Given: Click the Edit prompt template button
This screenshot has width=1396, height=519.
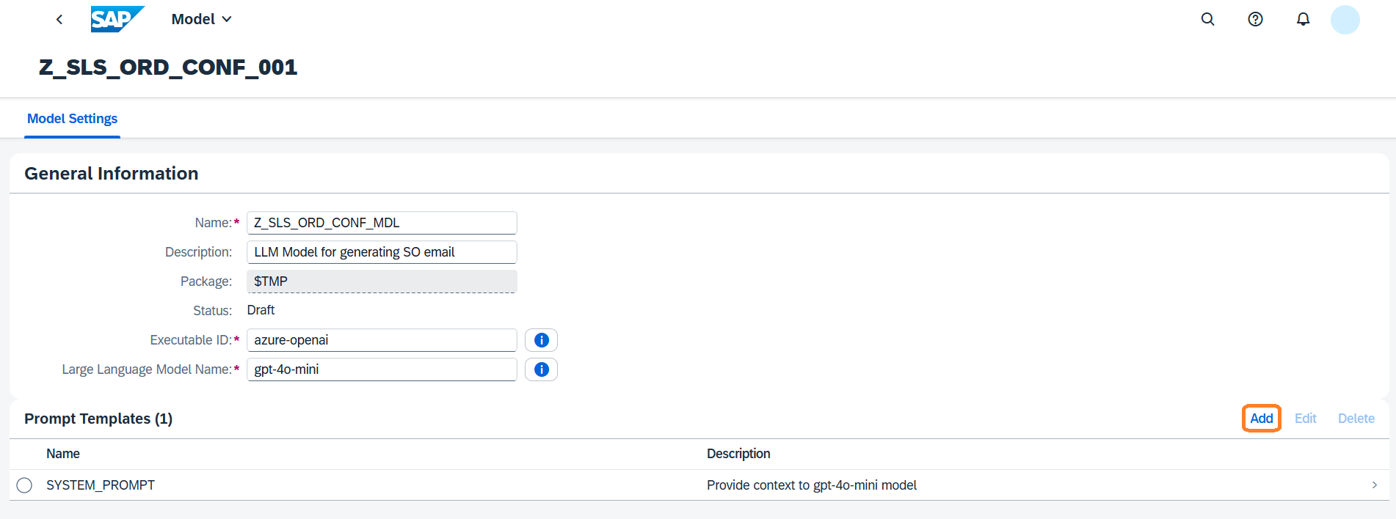Looking at the screenshot, I should pyautogui.click(x=1305, y=419).
